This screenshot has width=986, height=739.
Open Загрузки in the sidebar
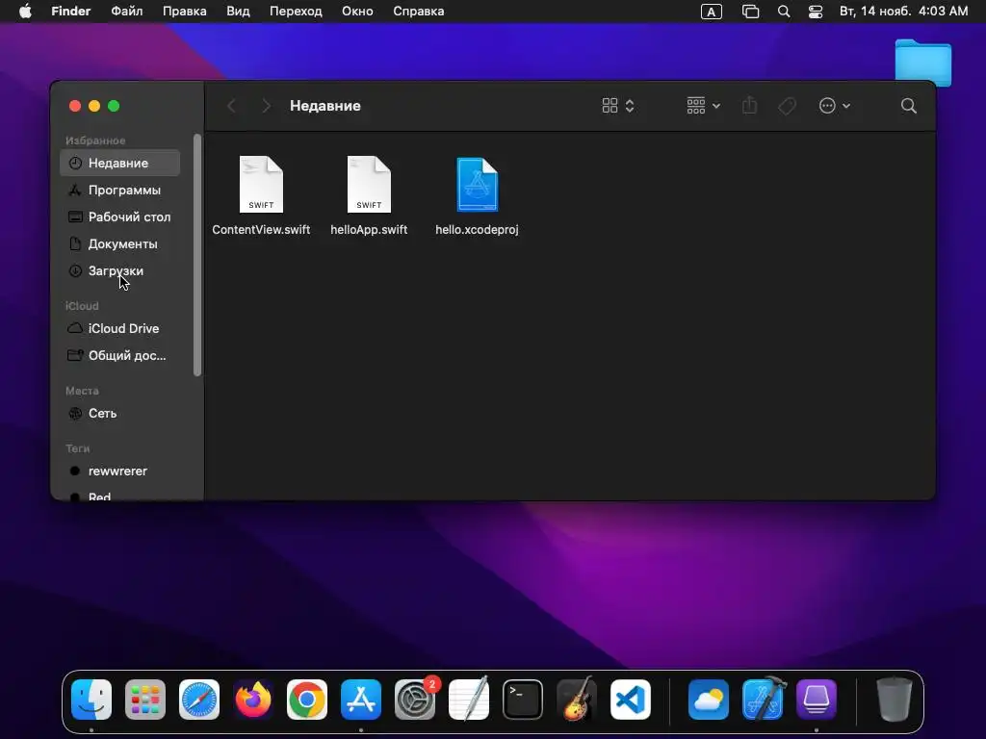[x=120, y=270]
